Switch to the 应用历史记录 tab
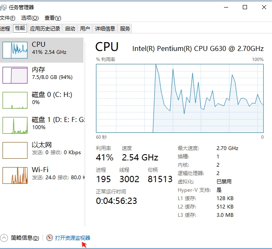 click(45, 28)
